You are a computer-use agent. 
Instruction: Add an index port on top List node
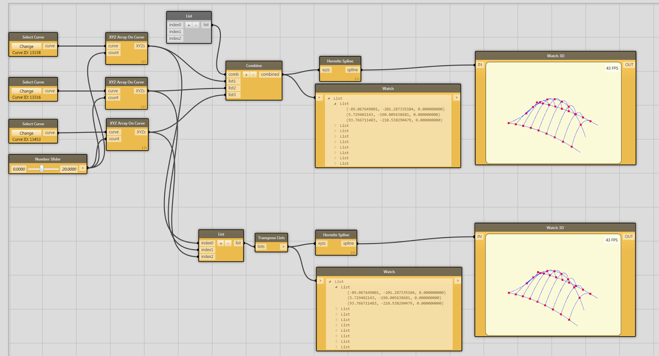(x=189, y=25)
